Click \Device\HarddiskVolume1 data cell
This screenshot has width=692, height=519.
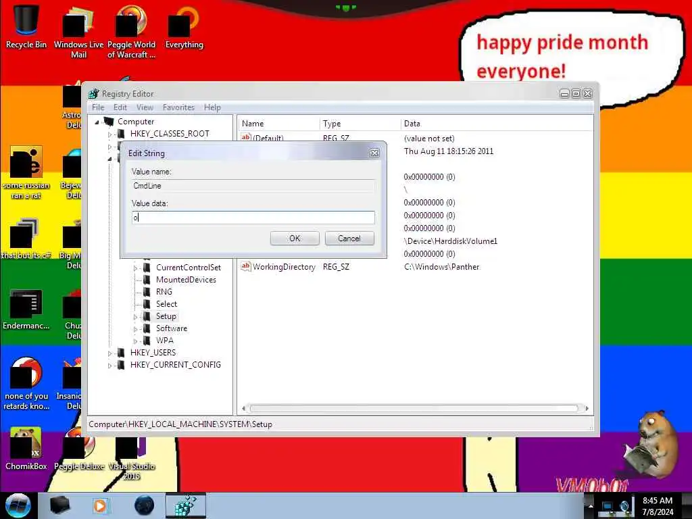tap(450, 241)
